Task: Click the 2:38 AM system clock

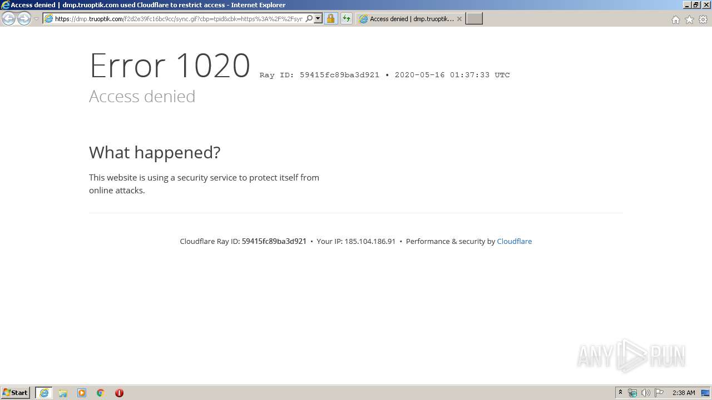Action: [684, 393]
